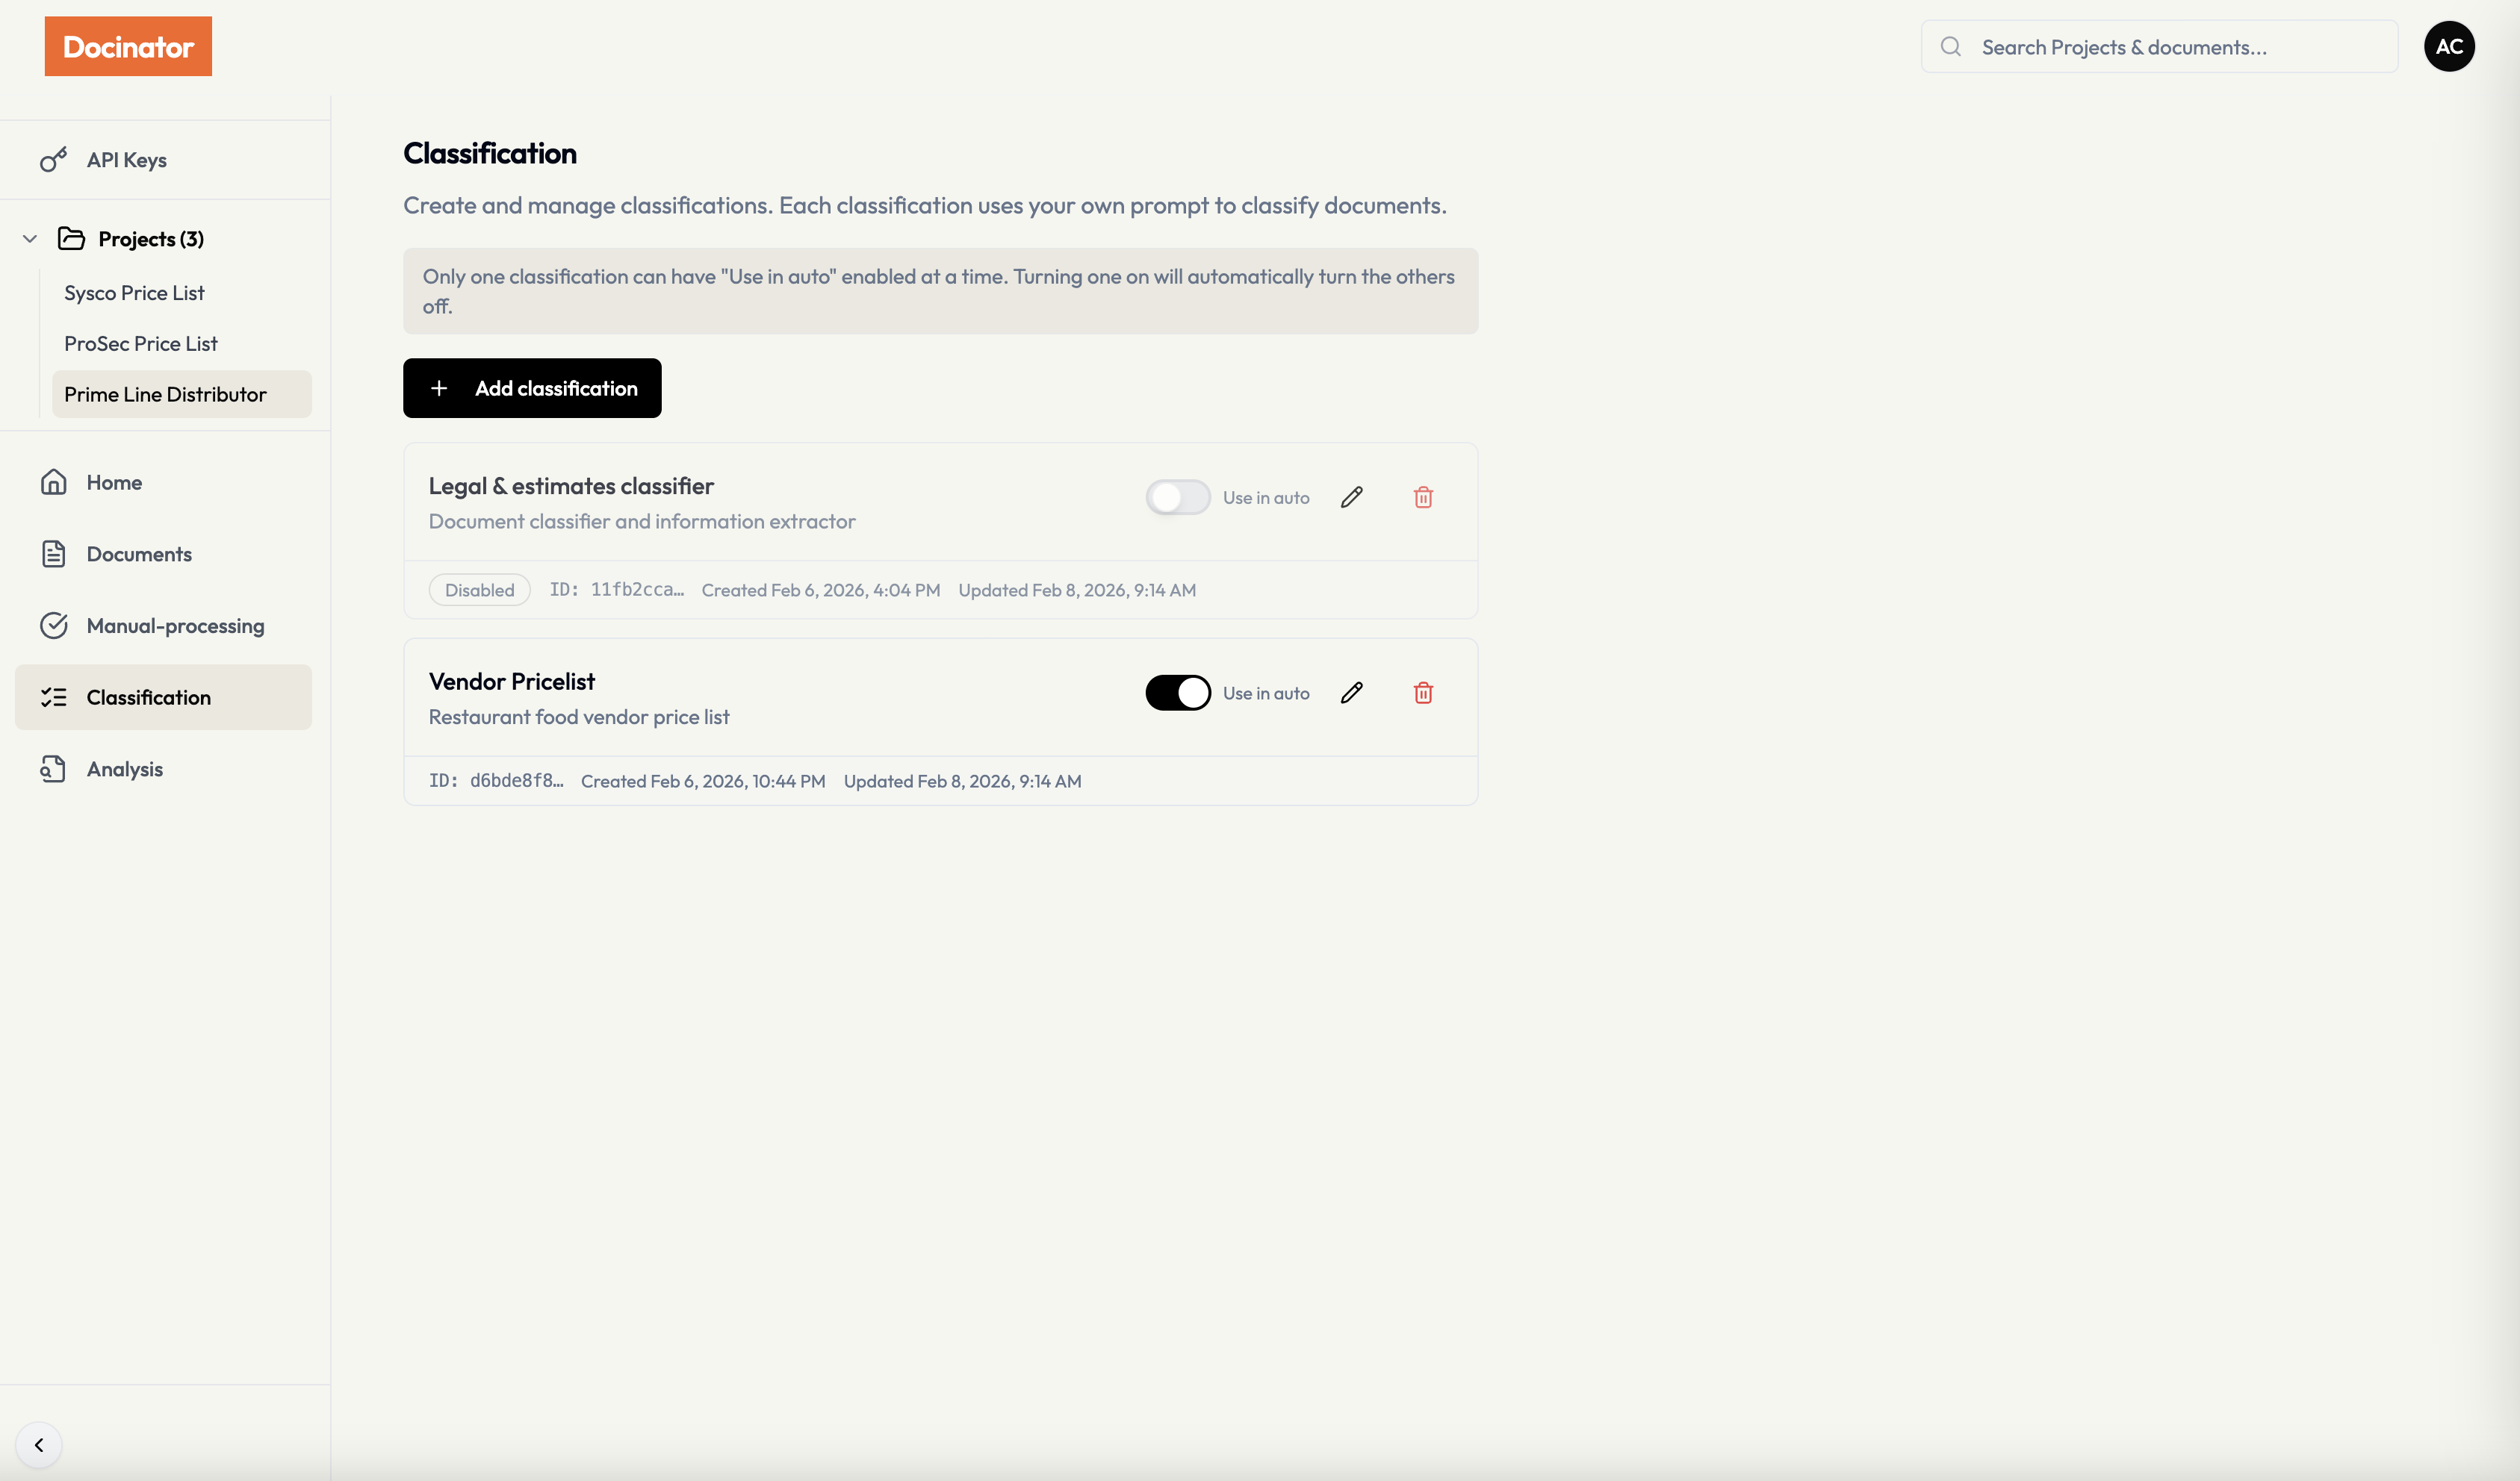Delete Legal & estimates classifier via trash icon
The width and height of the screenshot is (2520, 1481).
(1423, 496)
